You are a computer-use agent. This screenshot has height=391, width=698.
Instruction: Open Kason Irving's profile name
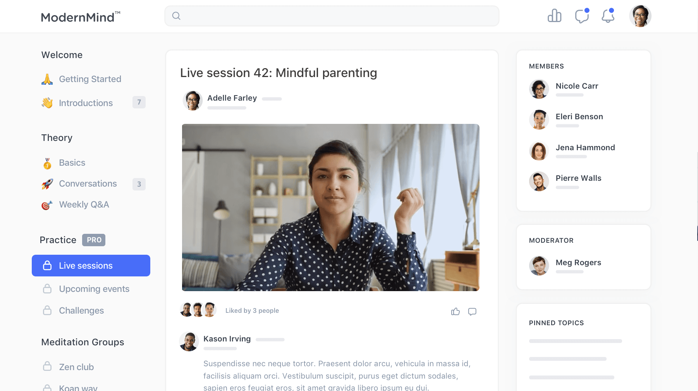pyautogui.click(x=227, y=339)
